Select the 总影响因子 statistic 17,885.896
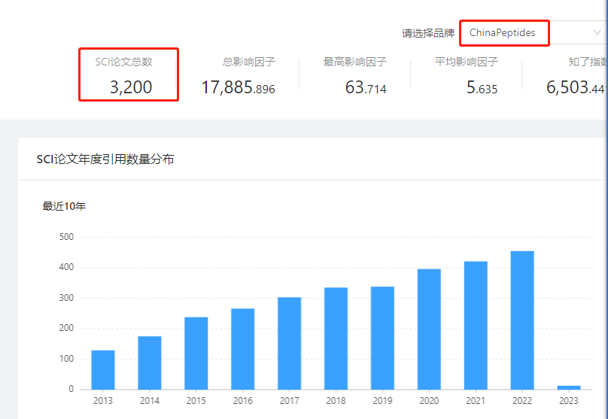The image size is (608, 419). (x=238, y=87)
